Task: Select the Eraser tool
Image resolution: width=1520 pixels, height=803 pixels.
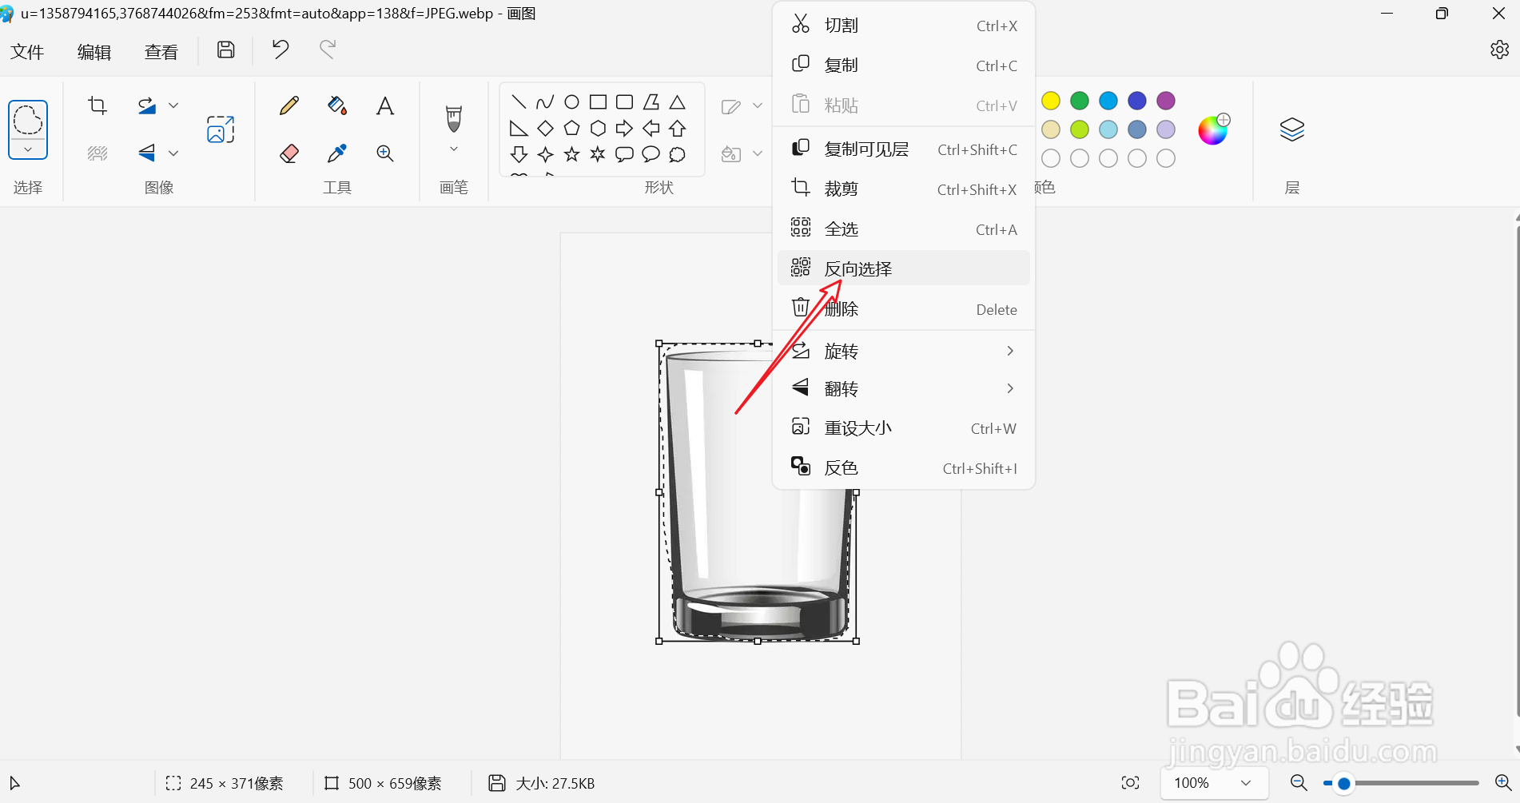Action: coord(289,153)
